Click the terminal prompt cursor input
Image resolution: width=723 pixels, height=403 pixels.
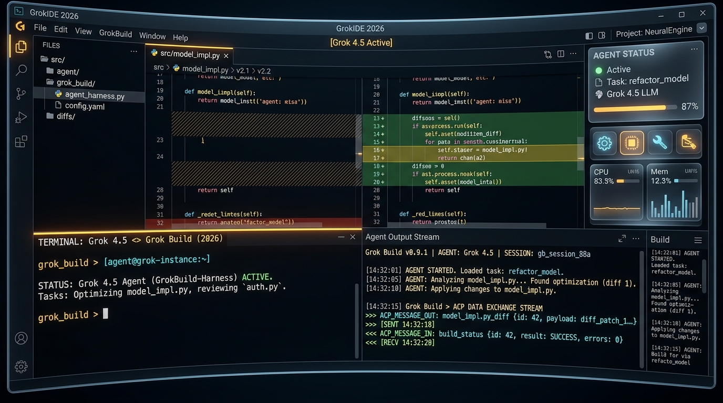click(x=106, y=314)
